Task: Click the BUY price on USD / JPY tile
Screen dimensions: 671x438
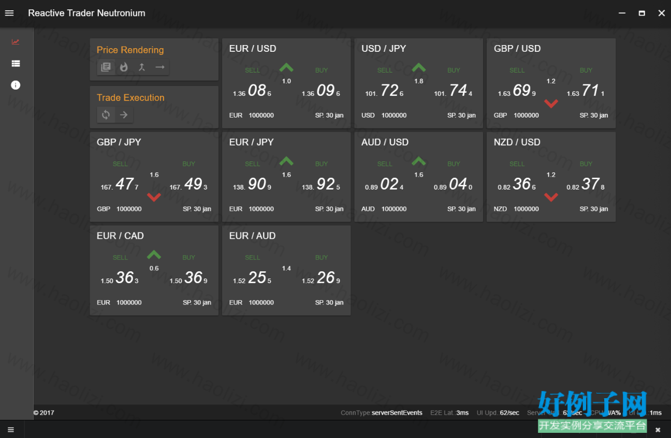Action: point(454,91)
